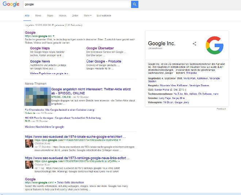The height and width of the screenshot is (195, 241).
Task: Focus the search input containing google
Action: [77, 4]
